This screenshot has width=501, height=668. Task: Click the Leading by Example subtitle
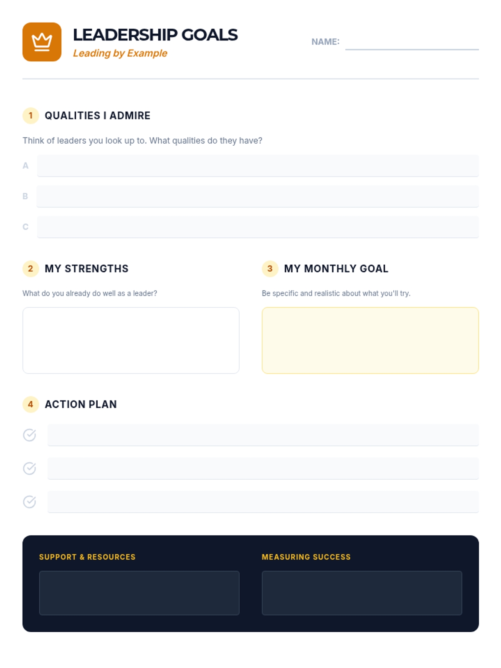(120, 53)
